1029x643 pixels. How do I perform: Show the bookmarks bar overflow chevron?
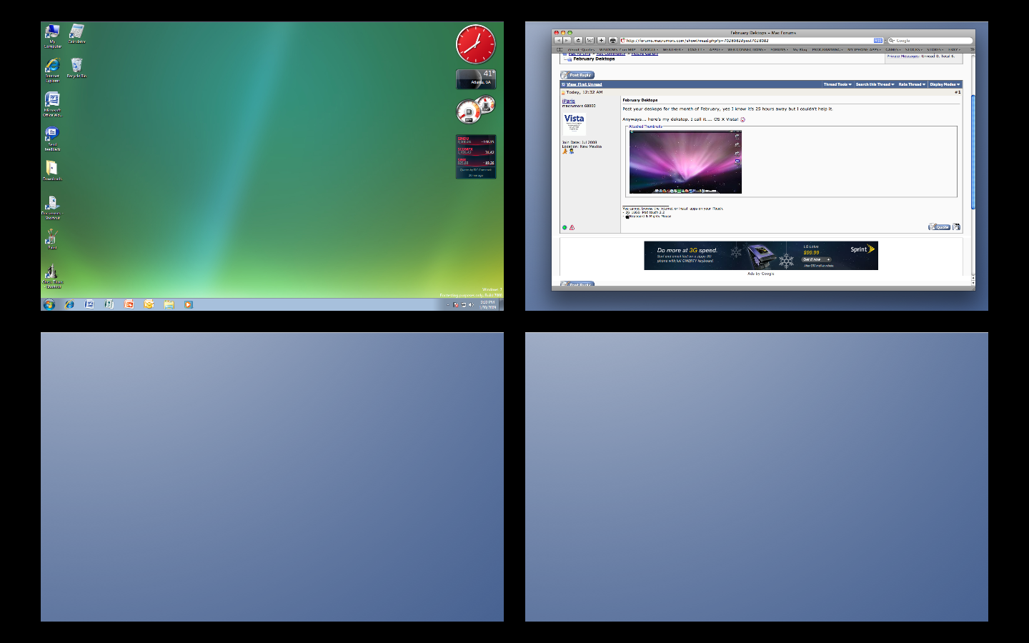tap(972, 49)
